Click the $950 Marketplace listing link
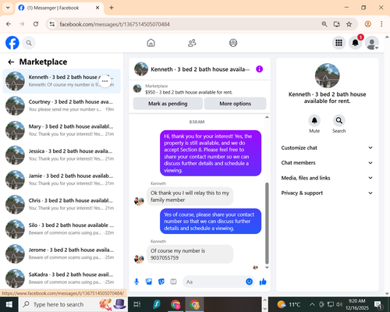 point(189,92)
